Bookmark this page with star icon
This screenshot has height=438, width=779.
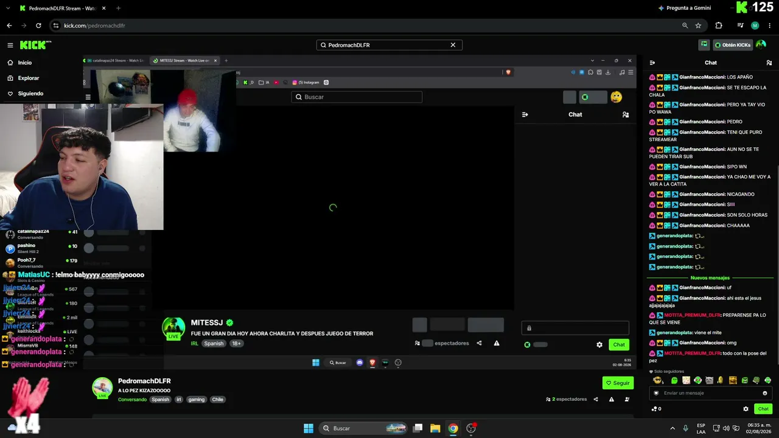coord(698,26)
